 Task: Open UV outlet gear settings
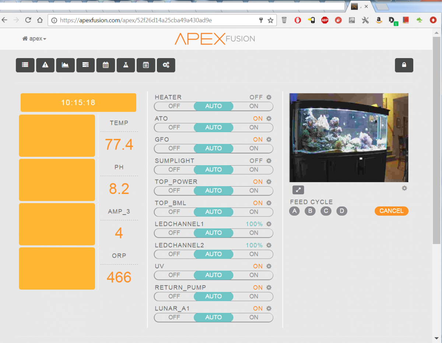click(269, 266)
